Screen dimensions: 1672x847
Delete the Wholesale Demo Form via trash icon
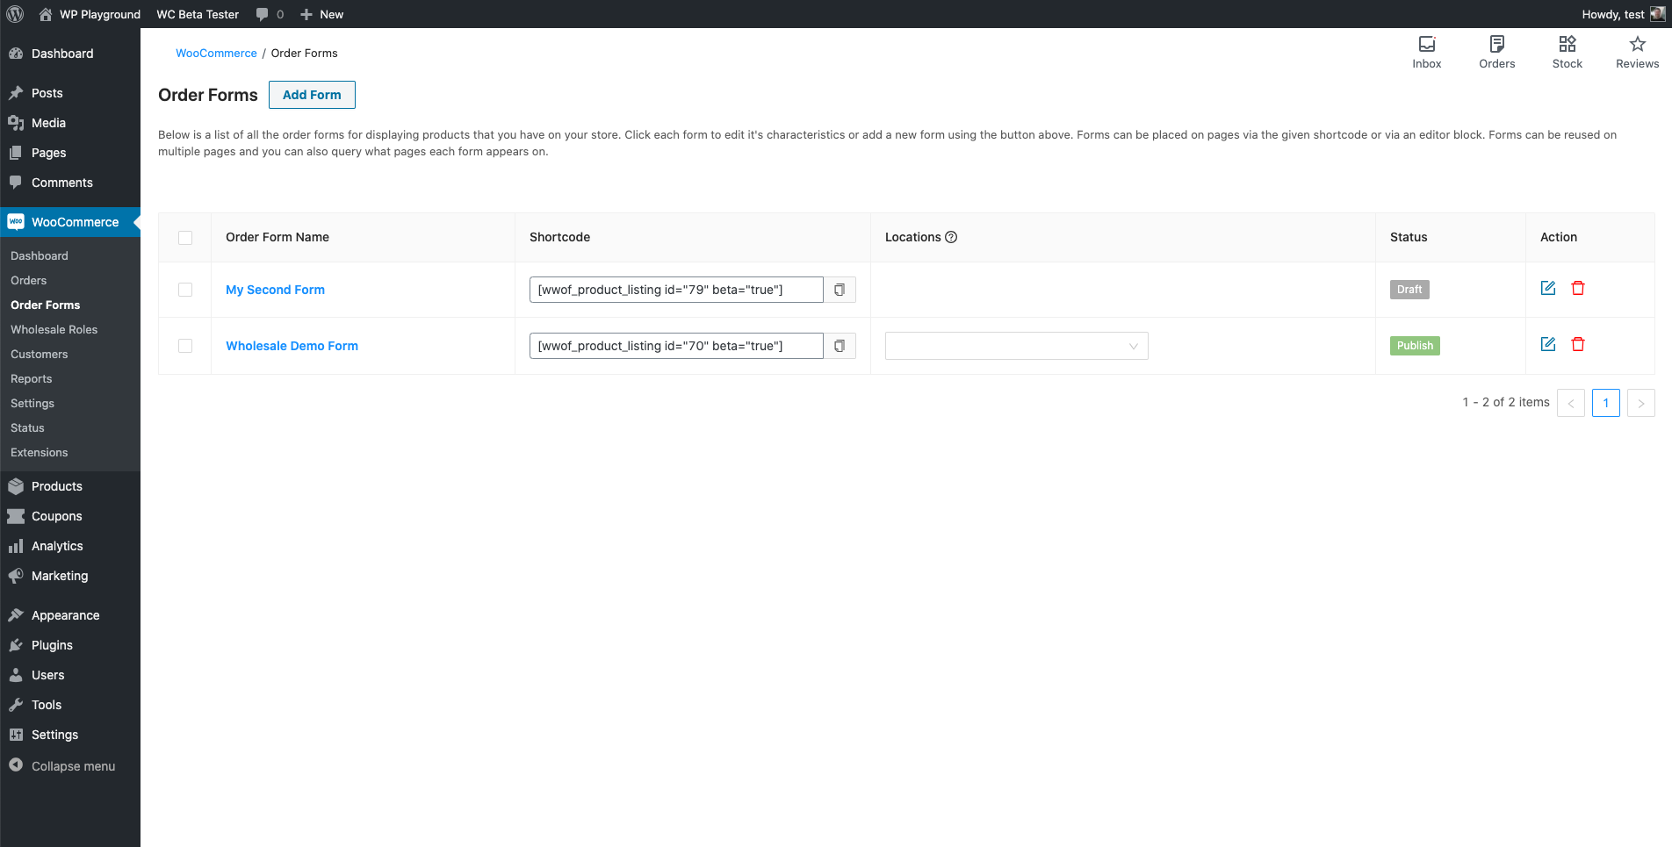pyautogui.click(x=1578, y=344)
